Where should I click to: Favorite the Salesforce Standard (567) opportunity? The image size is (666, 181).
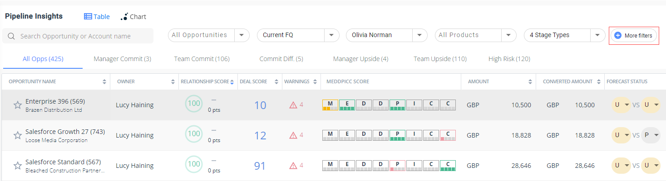click(18, 166)
